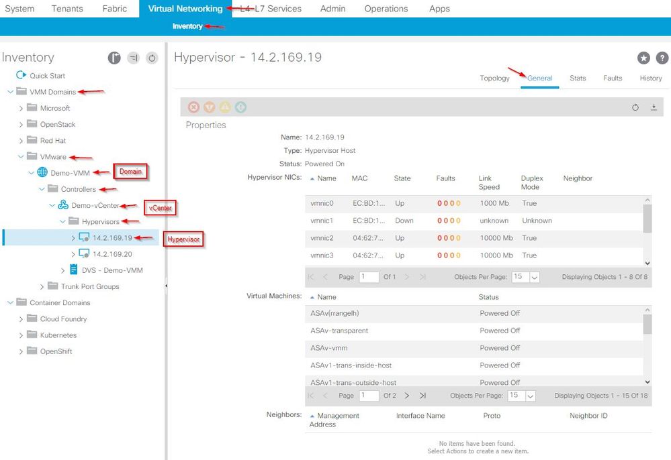
Task: Click the Demo-VMM globe icon
Action: [42, 172]
